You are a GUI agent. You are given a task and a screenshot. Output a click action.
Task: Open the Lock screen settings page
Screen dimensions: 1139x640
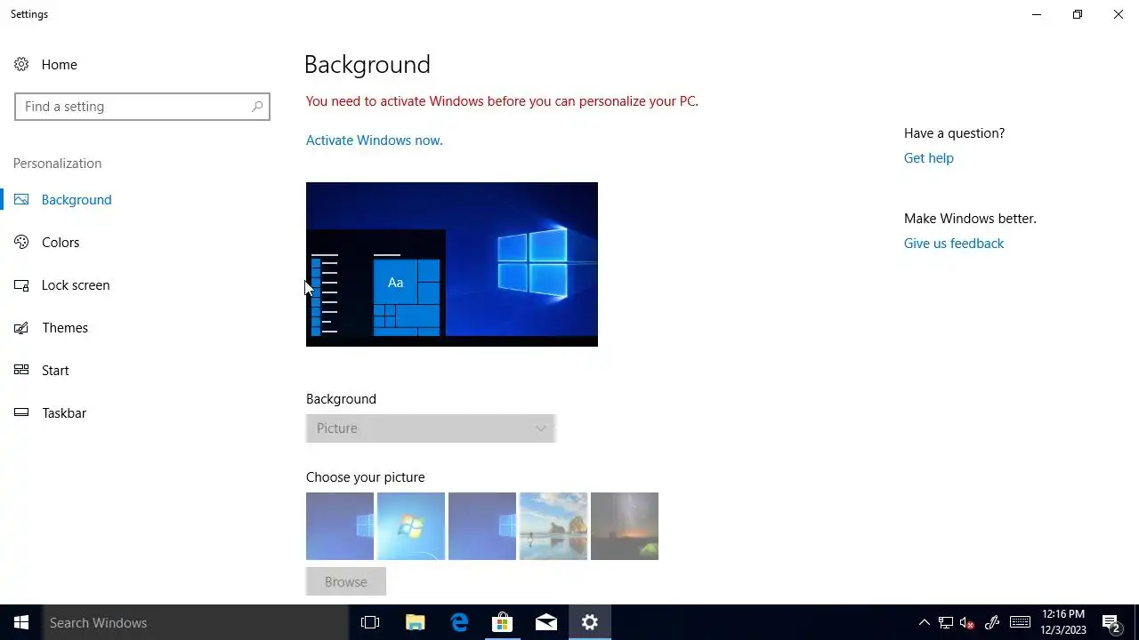point(76,284)
